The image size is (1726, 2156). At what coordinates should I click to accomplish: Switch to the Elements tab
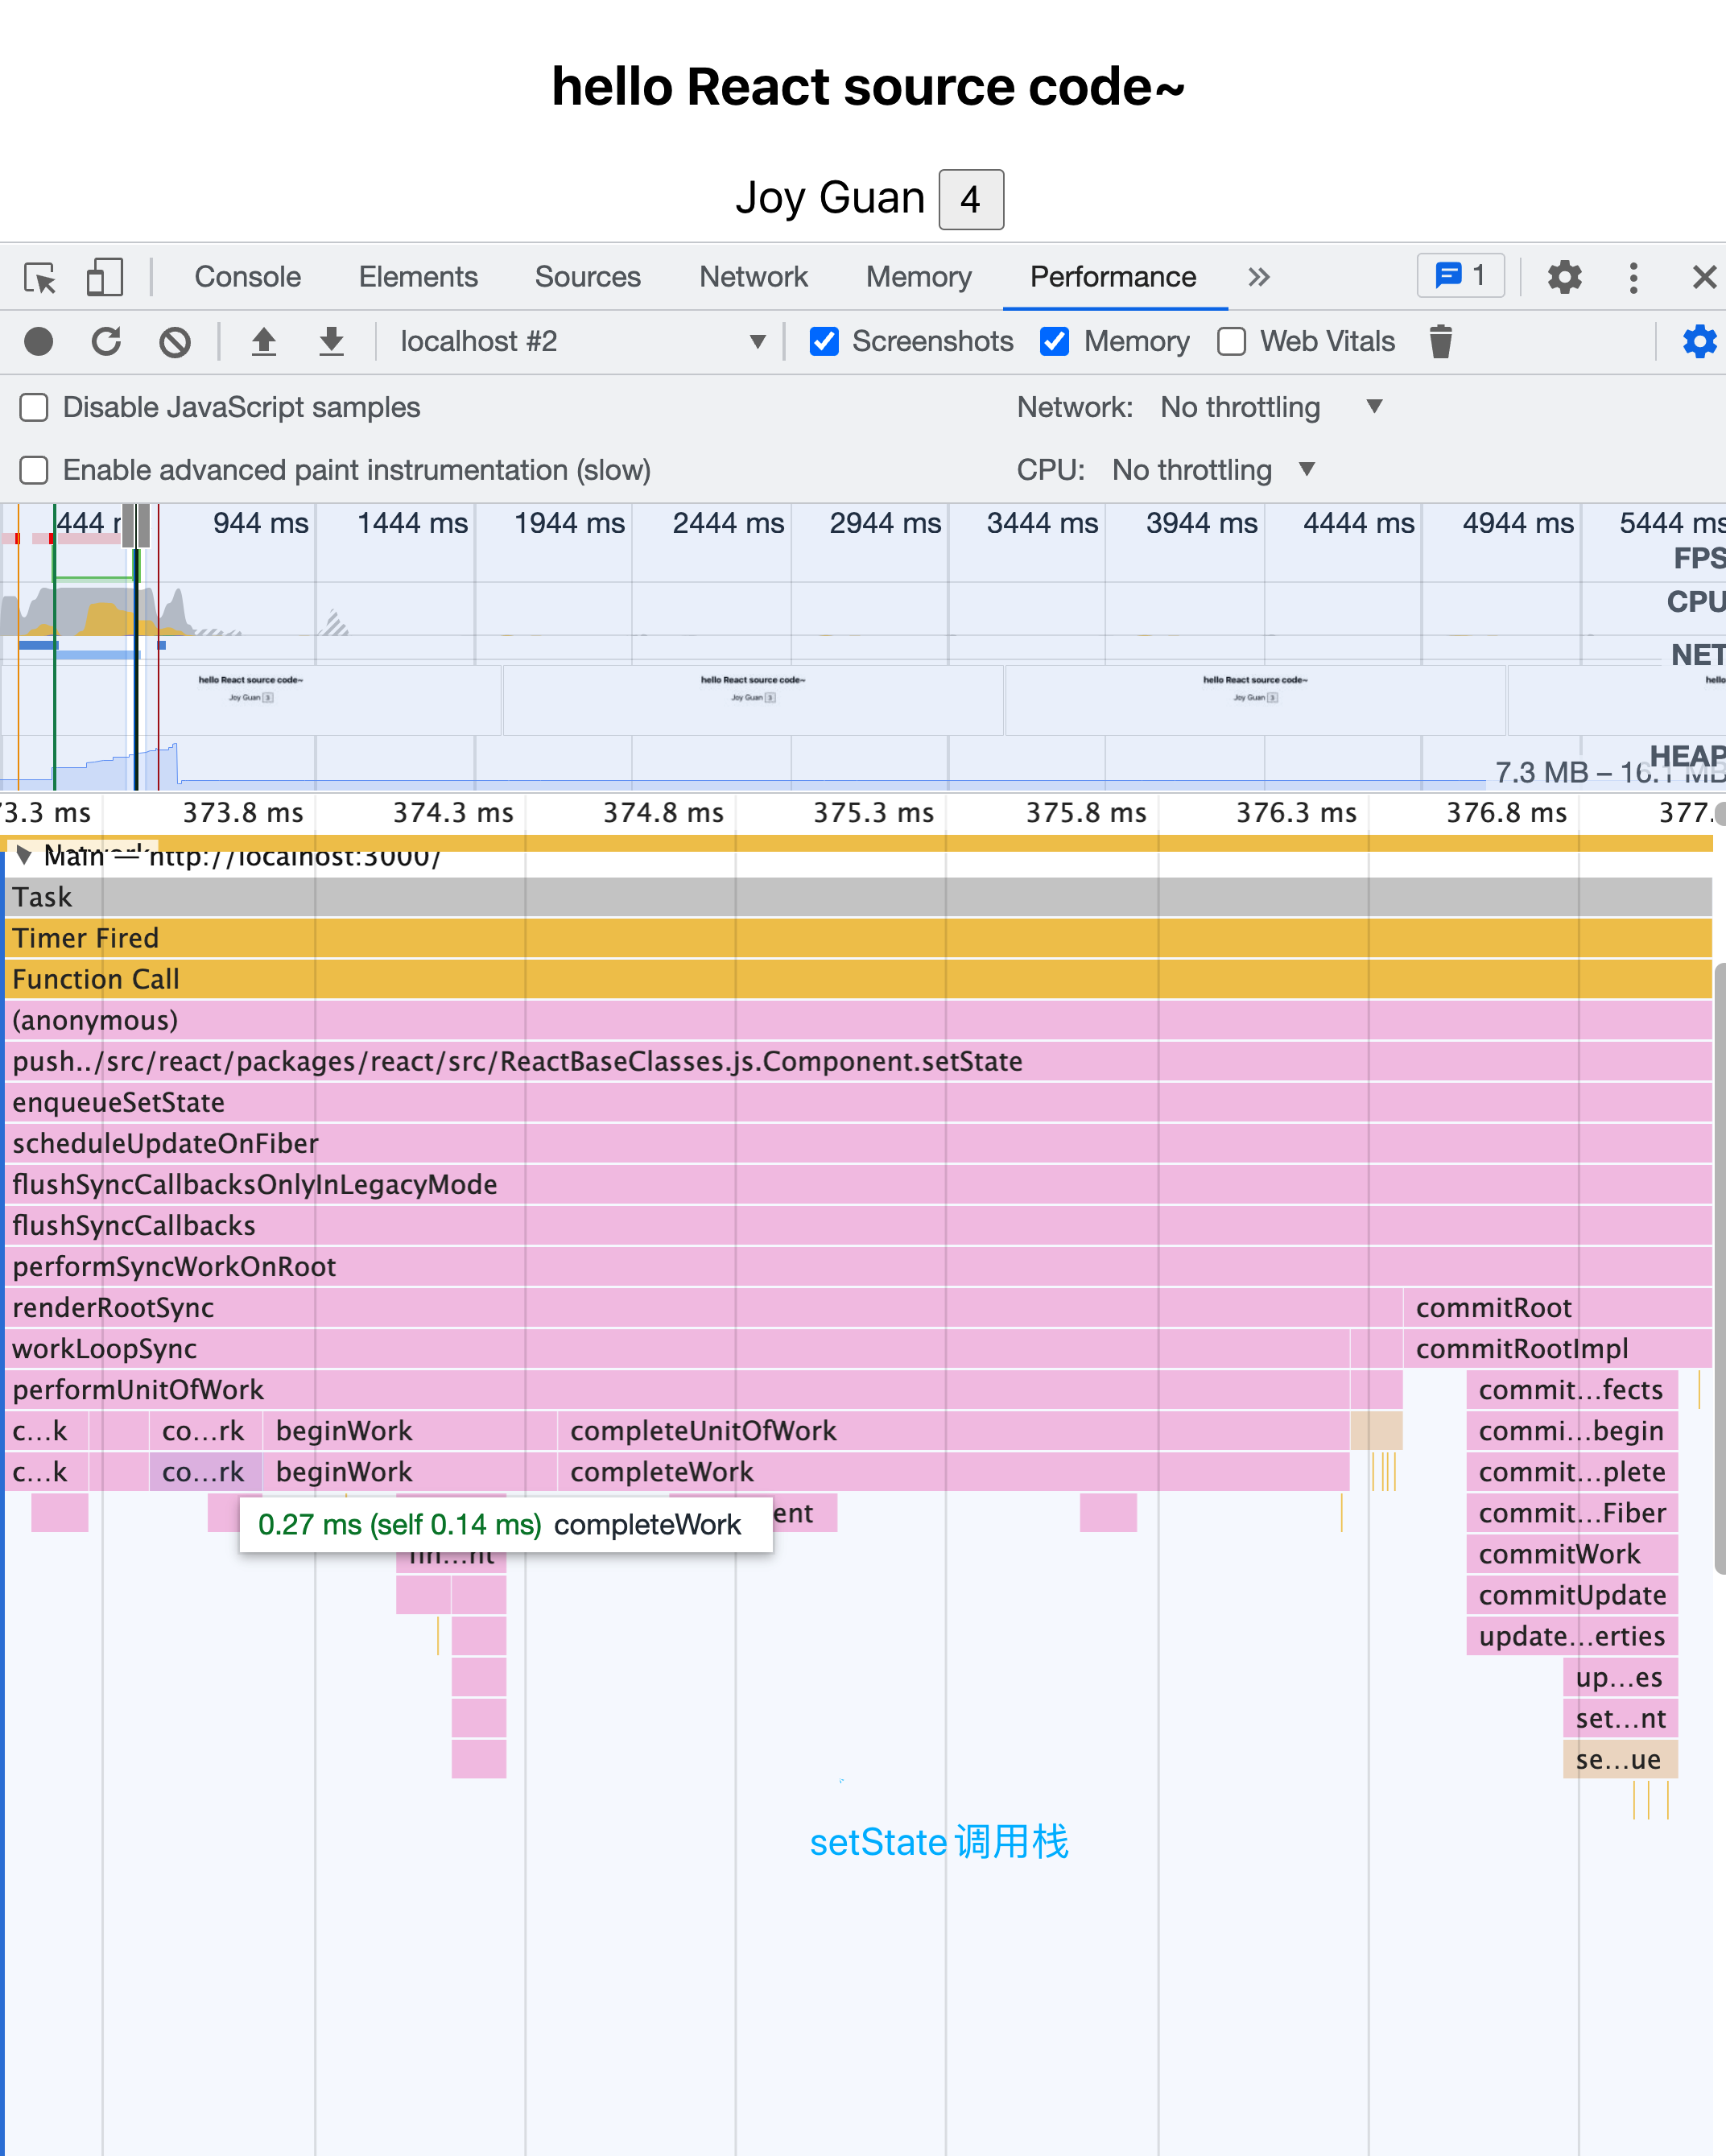pyautogui.click(x=418, y=277)
